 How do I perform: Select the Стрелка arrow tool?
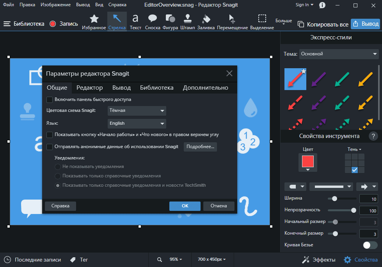(x=117, y=21)
